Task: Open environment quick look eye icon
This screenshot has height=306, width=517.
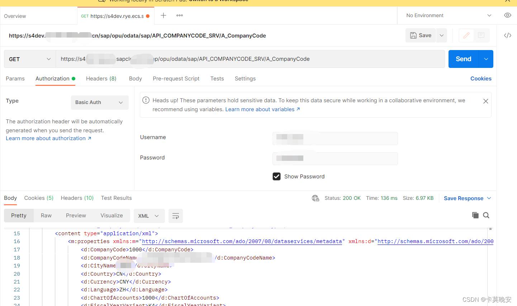Action: (x=508, y=15)
